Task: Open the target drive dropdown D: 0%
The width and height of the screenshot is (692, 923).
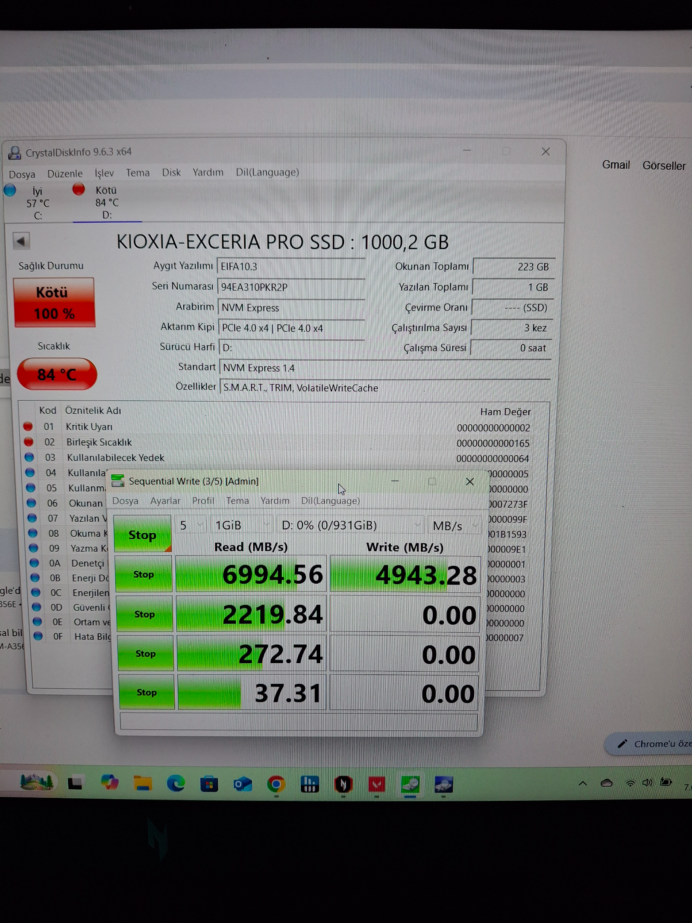Action: tap(350, 525)
